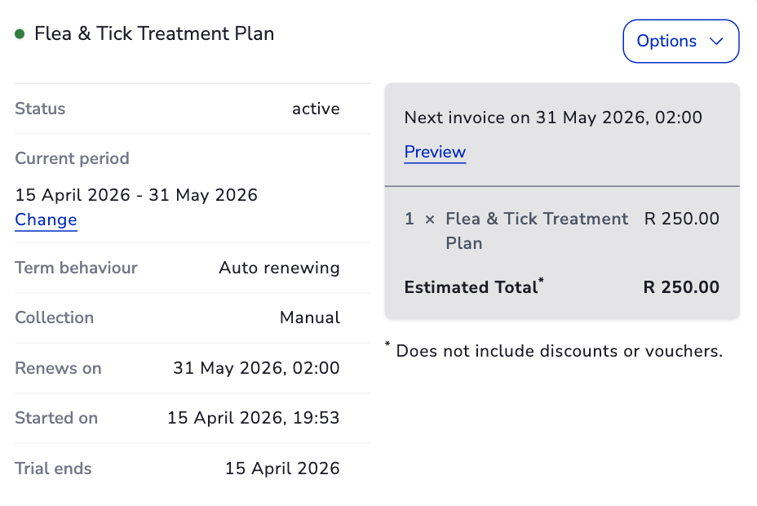Click the Manual collection value
Image resolution: width=757 pixels, height=506 pixels.
[309, 317]
